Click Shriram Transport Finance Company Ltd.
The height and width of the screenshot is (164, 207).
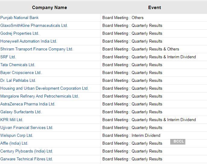[37, 49]
